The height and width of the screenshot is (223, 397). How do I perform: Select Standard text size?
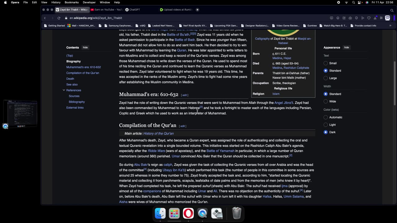pos(325,71)
